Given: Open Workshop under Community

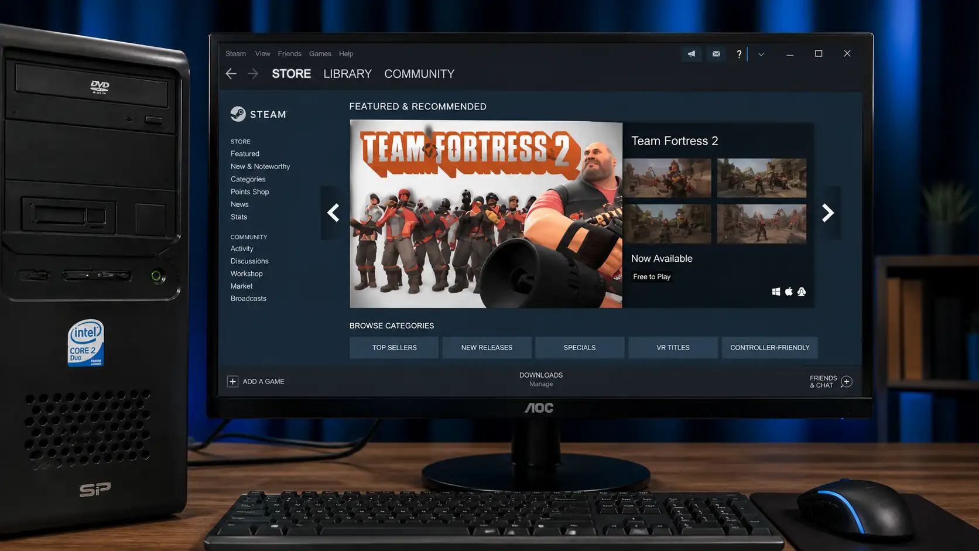Looking at the screenshot, I should tap(247, 273).
